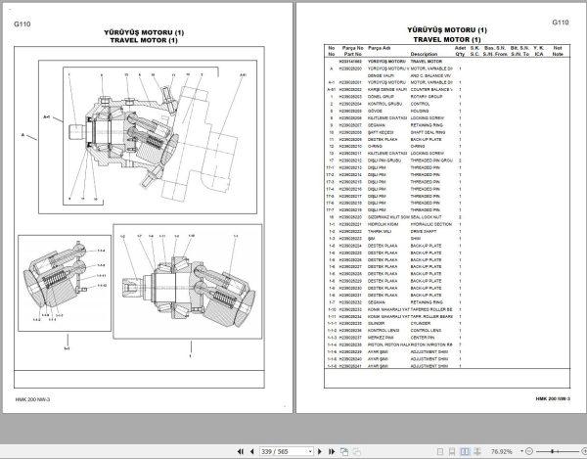
Task: Click the HMK 200 NW-3 footer on left page
Action: point(32,399)
